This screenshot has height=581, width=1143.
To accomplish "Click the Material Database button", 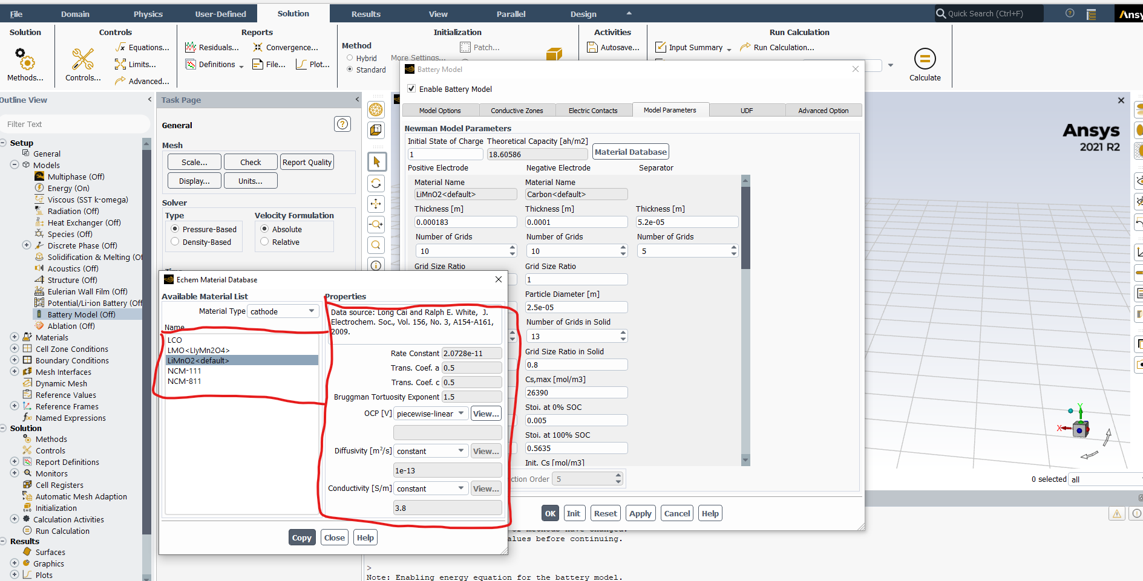I will (630, 152).
